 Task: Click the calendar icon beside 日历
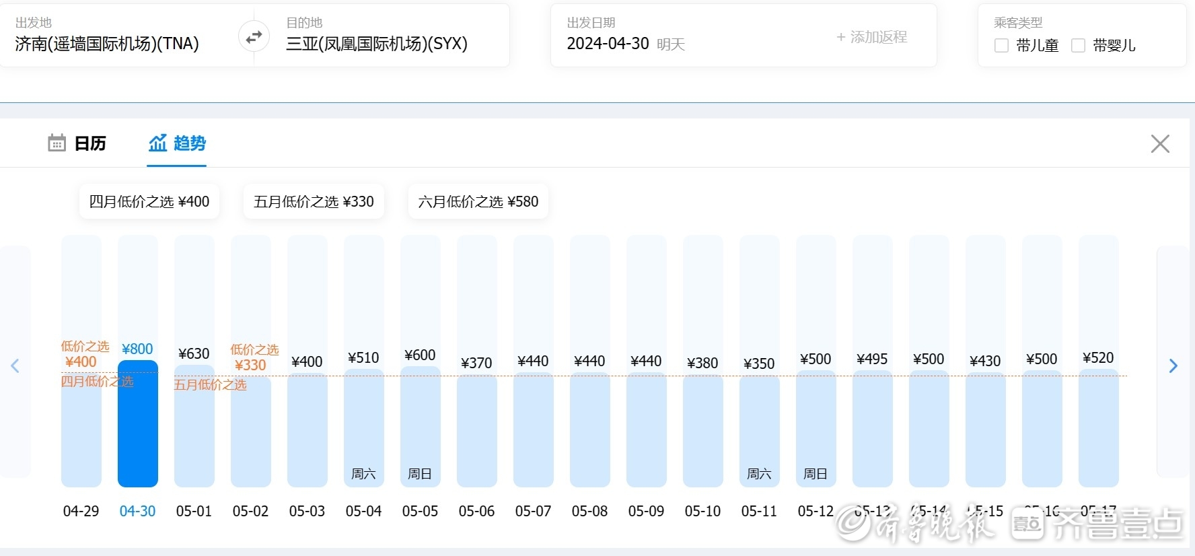57,143
